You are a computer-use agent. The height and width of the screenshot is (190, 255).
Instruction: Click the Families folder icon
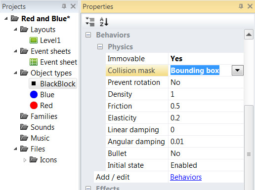click(24, 116)
